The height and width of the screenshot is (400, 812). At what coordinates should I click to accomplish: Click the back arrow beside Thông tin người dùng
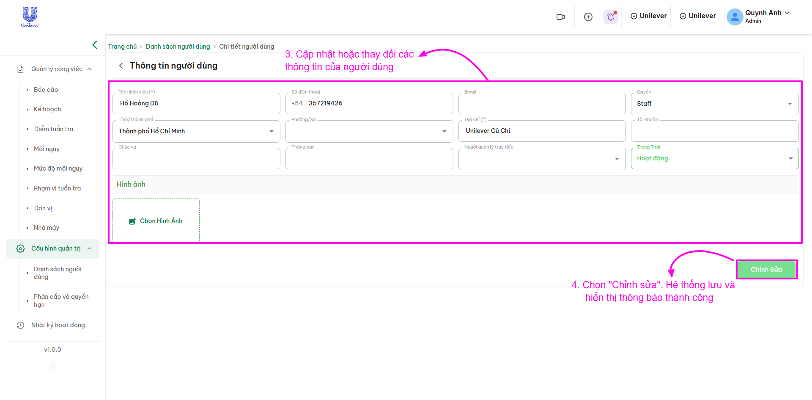[121, 66]
